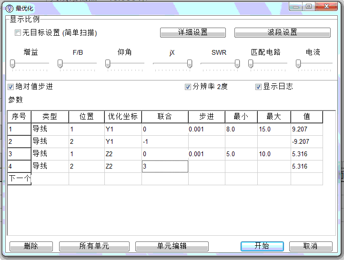Select 联合 cell containing 3 in row 4
Viewport: 344px width, 260px height.
pyautogui.click(x=165, y=166)
